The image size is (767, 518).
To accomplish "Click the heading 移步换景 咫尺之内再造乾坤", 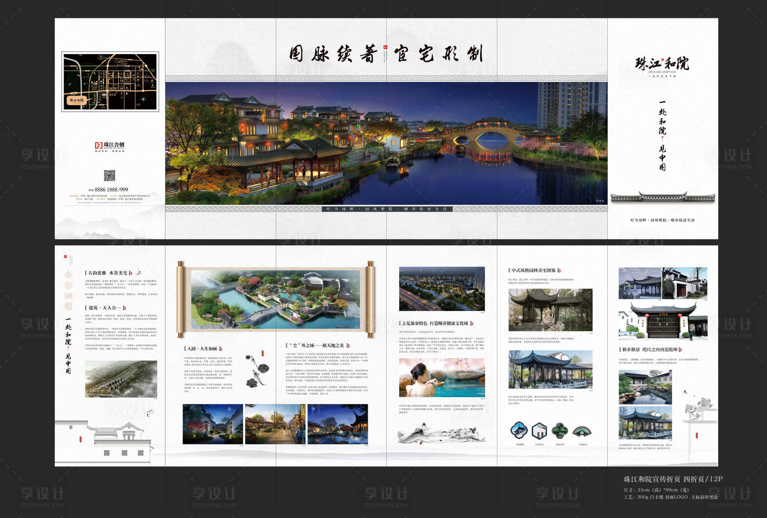I will pos(650,349).
